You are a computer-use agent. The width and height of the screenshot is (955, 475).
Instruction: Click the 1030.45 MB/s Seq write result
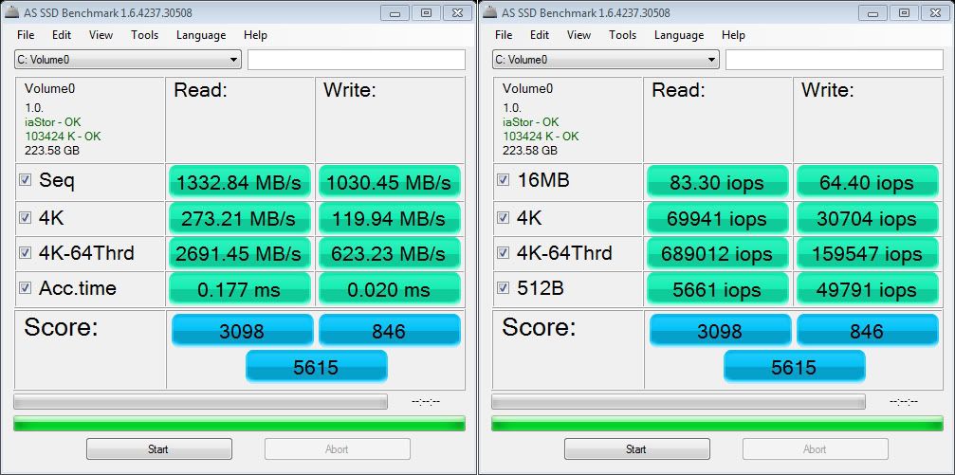click(389, 181)
